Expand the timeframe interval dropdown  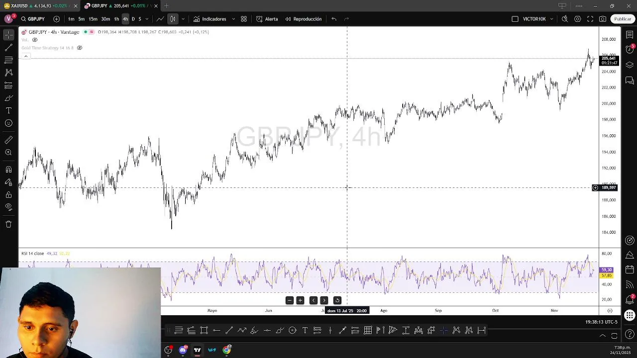click(x=147, y=19)
